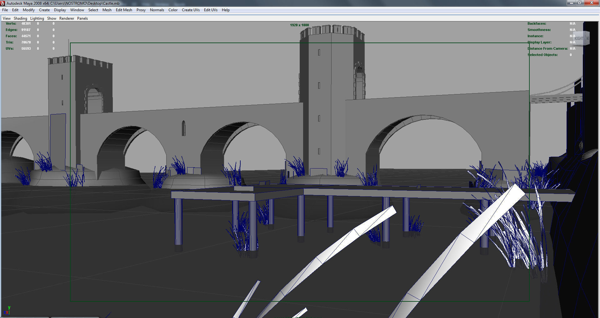Open the File menu
Viewport: 600px width, 318px height.
point(5,10)
